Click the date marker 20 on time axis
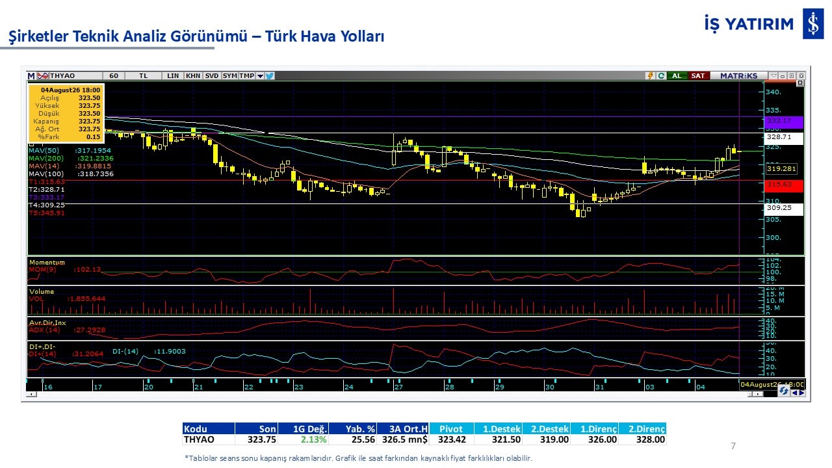832x468 pixels. (149, 387)
